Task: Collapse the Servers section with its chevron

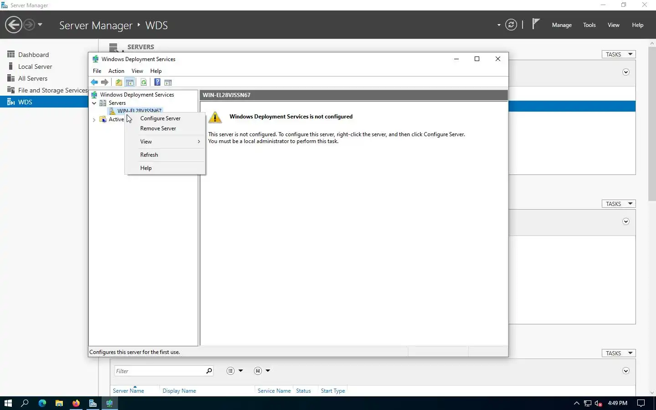Action: click(x=626, y=72)
